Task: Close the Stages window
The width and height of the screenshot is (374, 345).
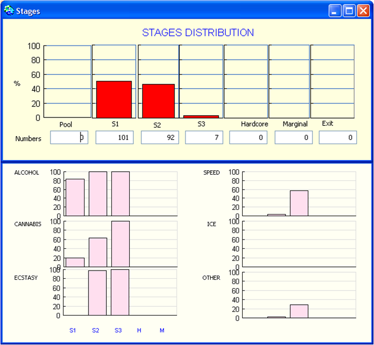Action: tap(363, 11)
